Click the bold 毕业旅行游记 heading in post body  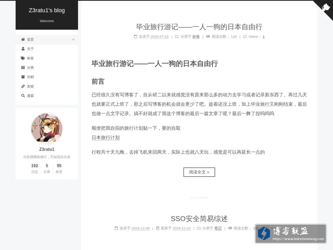pyautogui.click(x=155, y=64)
